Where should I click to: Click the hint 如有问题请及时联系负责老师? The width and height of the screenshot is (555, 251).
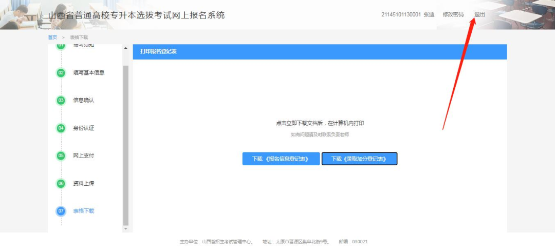[x=320, y=134]
